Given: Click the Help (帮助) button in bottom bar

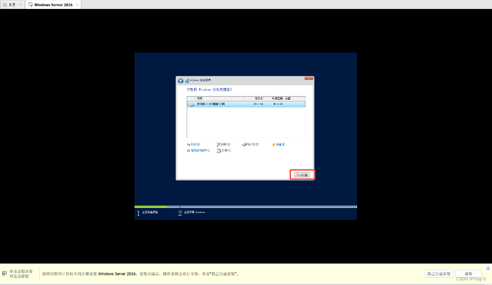Looking at the screenshot, I should click(468, 274).
